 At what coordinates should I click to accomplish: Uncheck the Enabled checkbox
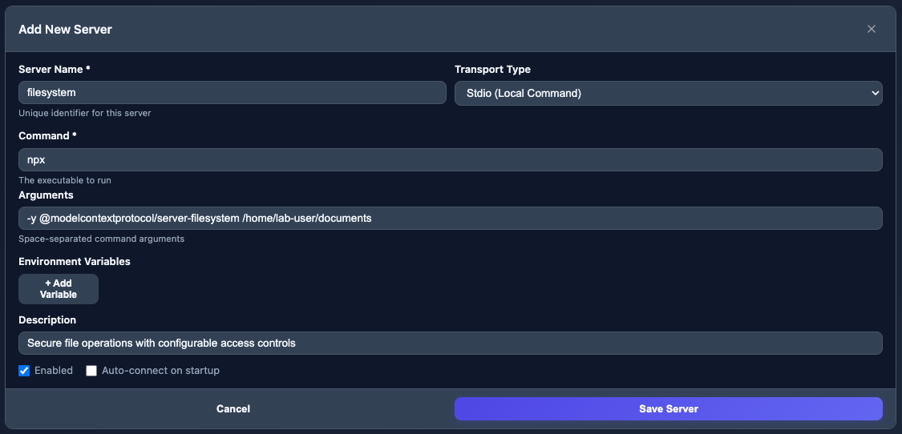pos(24,371)
